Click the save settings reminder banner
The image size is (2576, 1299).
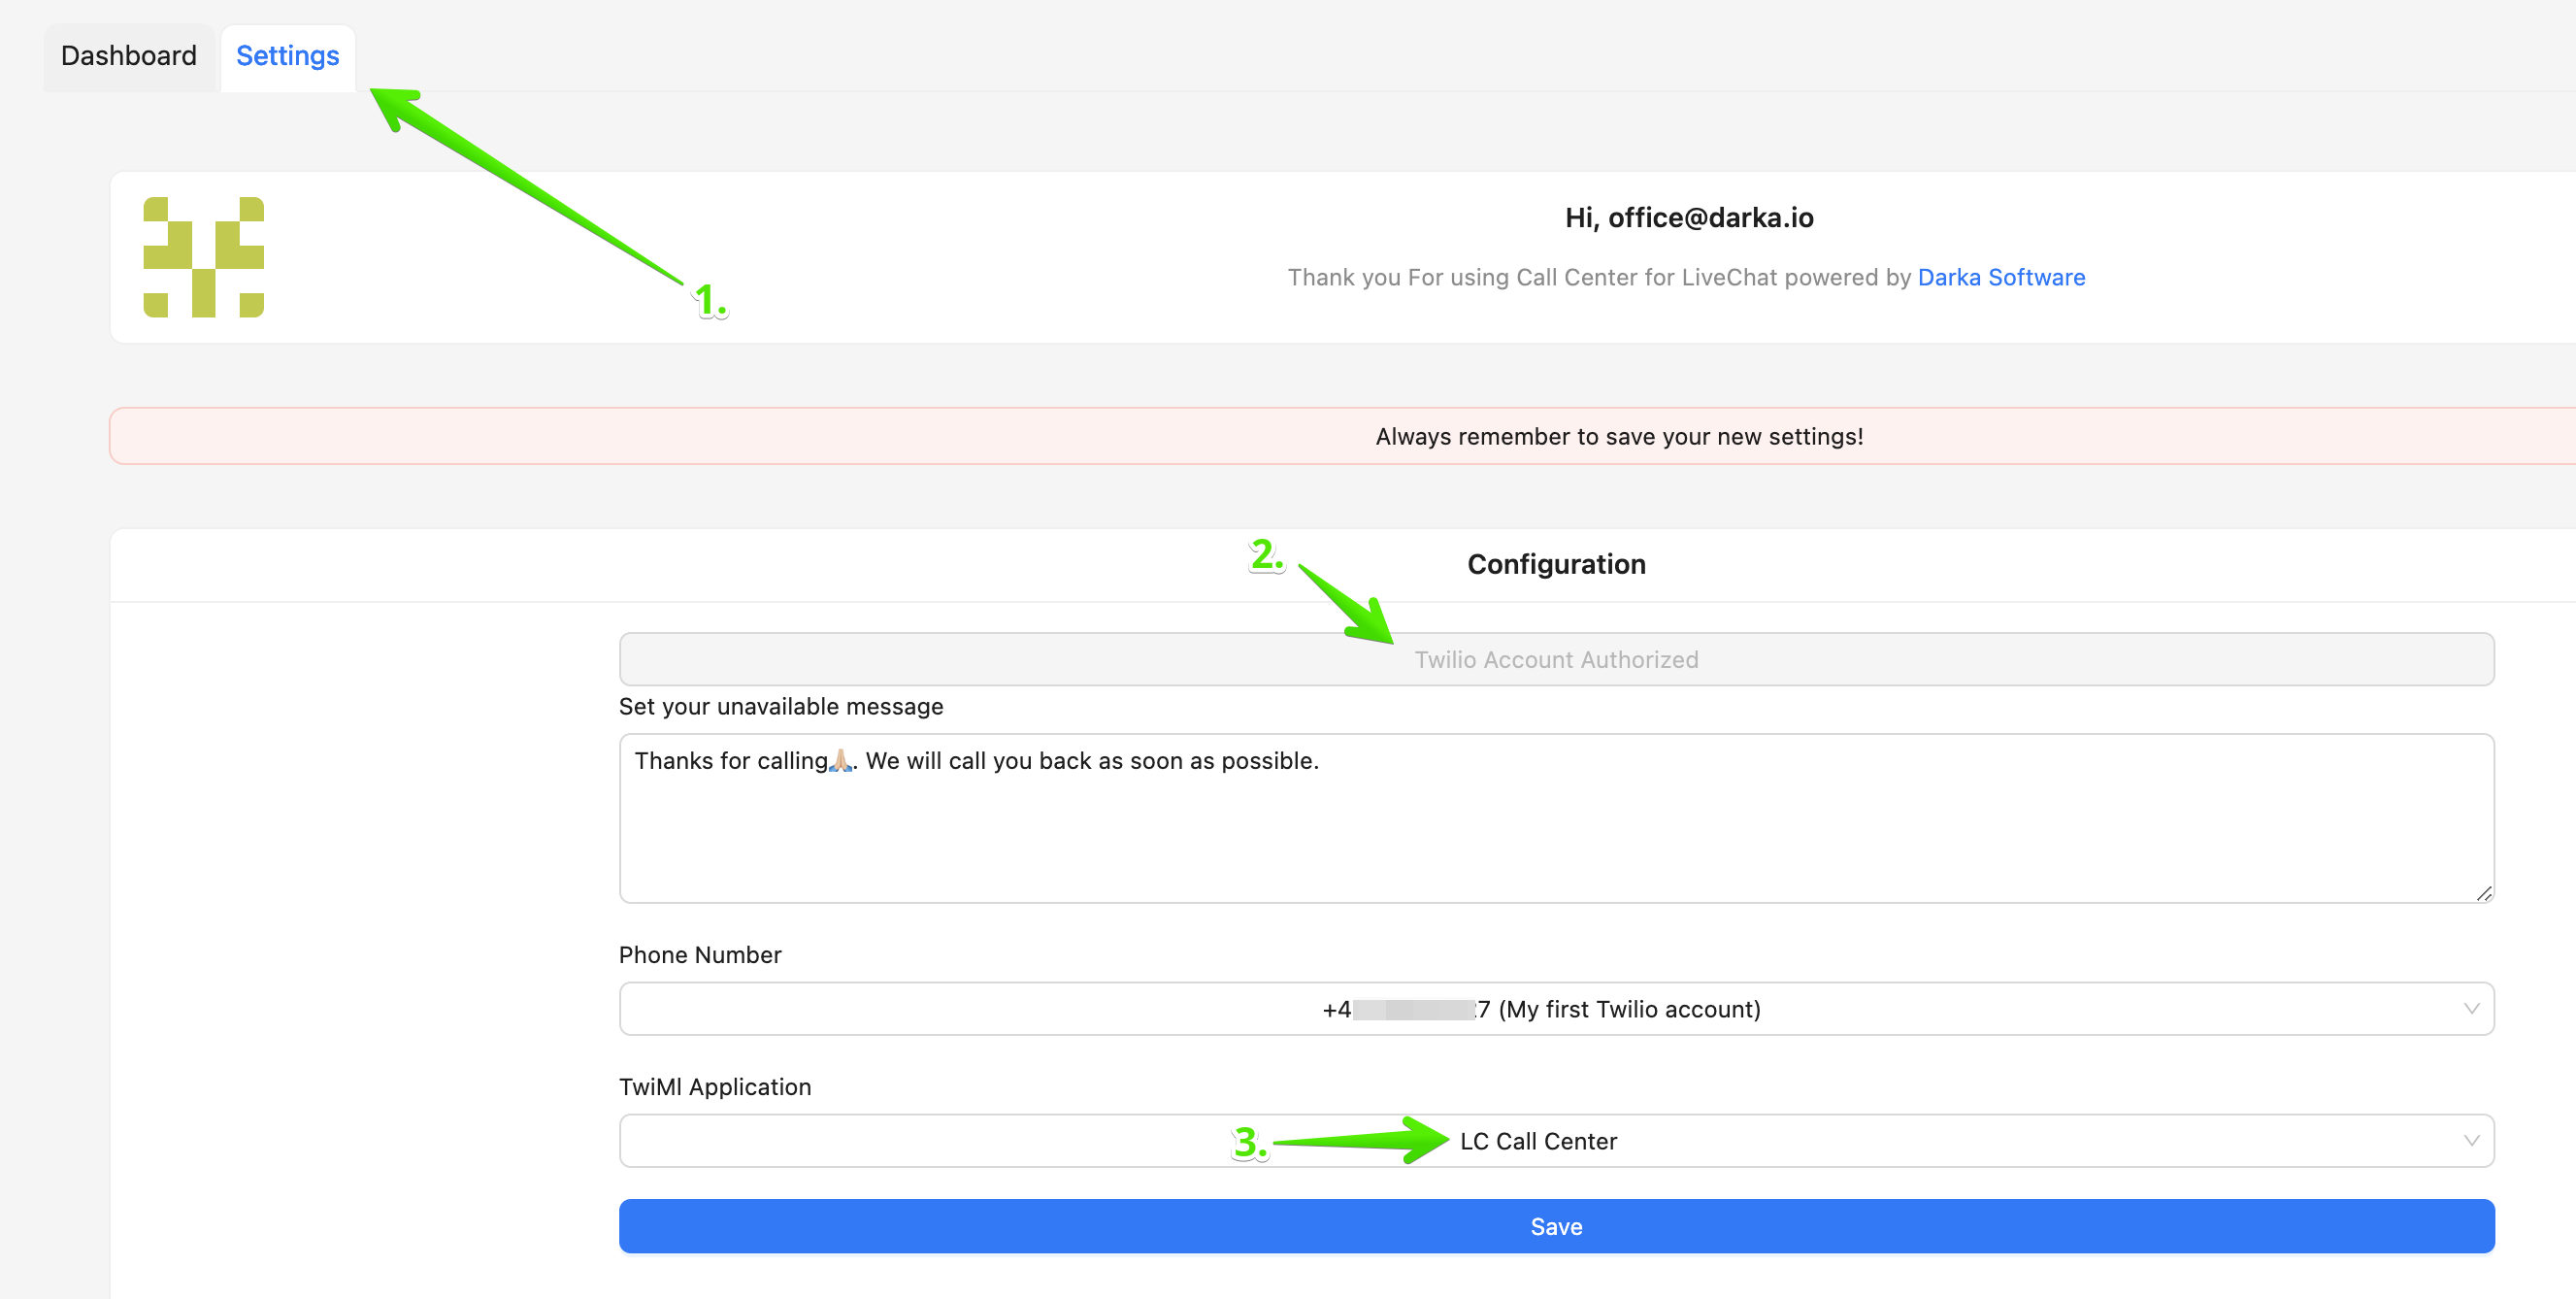(x=1618, y=436)
